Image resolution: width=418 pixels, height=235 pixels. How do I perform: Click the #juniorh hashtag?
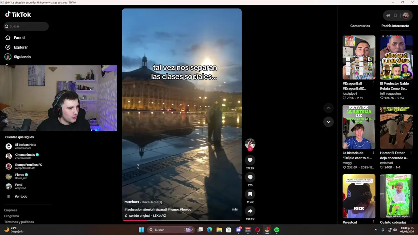point(149,210)
